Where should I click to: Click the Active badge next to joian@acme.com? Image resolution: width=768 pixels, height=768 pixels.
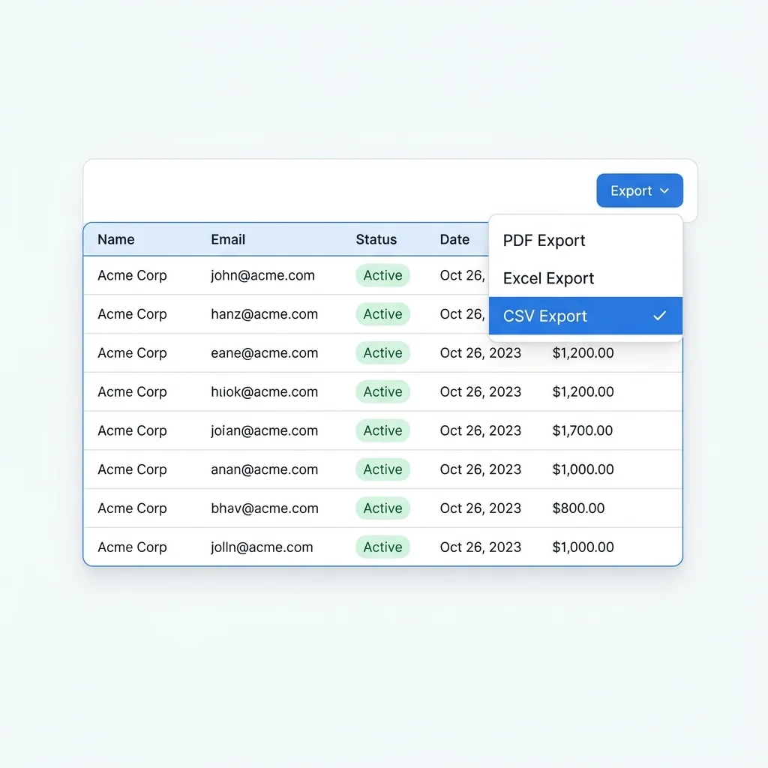tap(382, 430)
